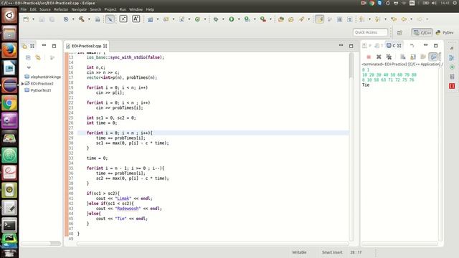The width and height of the screenshot is (459, 258).
Task: Click the Open Type folder icon
Action: [281, 19]
